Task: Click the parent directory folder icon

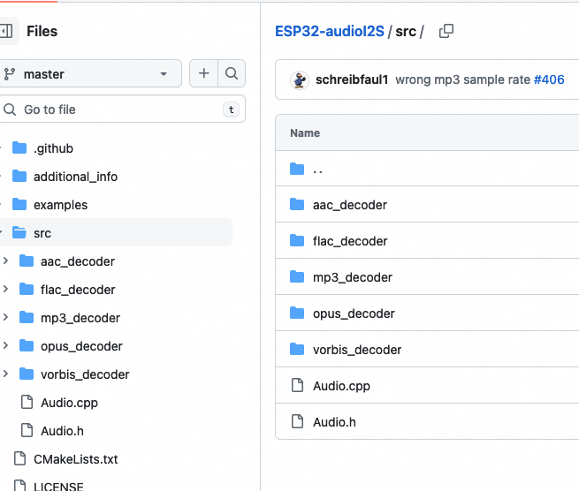Action: tap(297, 169)
